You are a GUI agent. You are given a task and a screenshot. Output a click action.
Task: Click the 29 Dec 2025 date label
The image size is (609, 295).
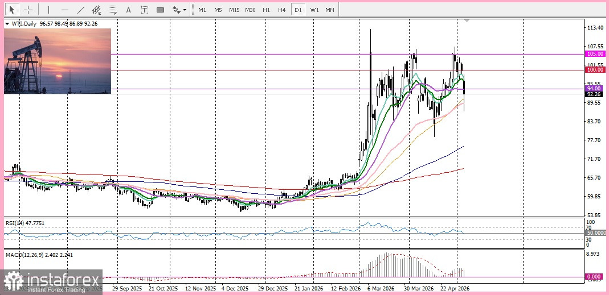tap(274, 289)
